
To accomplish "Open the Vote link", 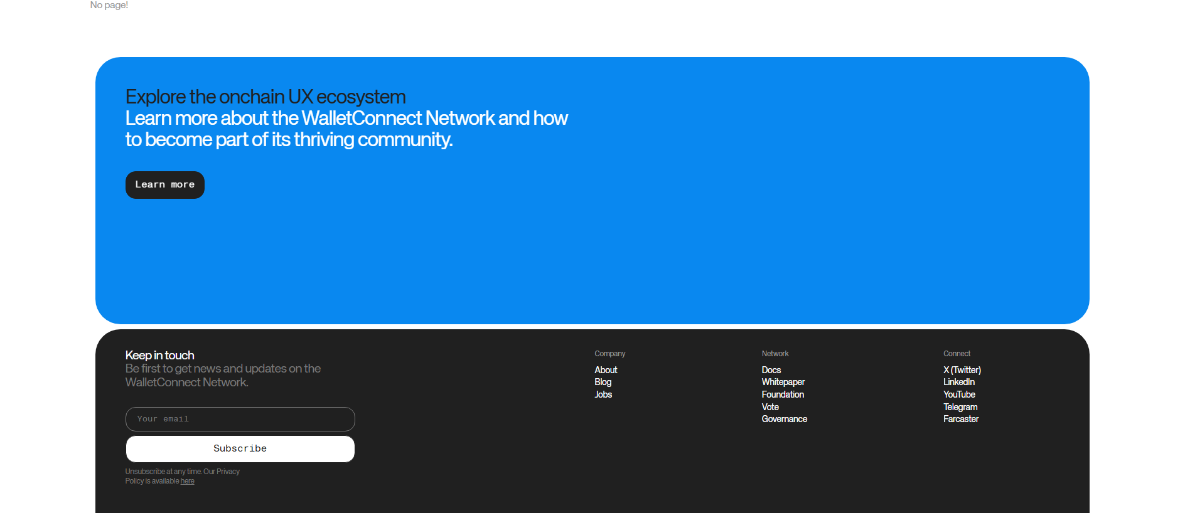I will (x=770, y=407).
